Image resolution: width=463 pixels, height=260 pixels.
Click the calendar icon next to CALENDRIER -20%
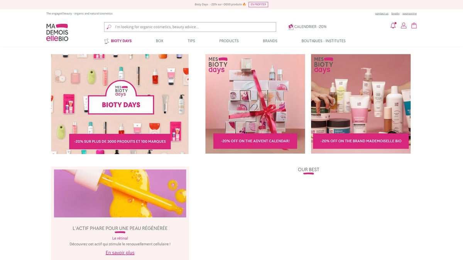click(x=291, y=27)
